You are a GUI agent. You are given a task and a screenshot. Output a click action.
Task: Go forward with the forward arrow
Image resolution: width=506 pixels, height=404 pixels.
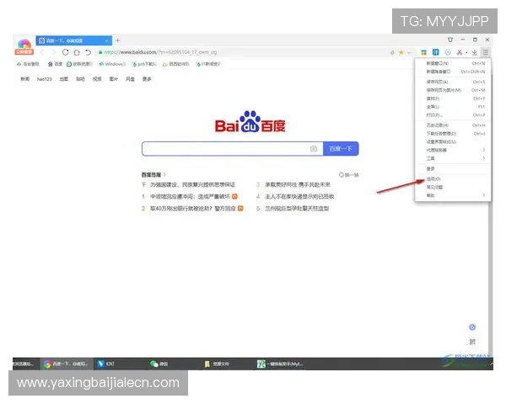[54, 52]
